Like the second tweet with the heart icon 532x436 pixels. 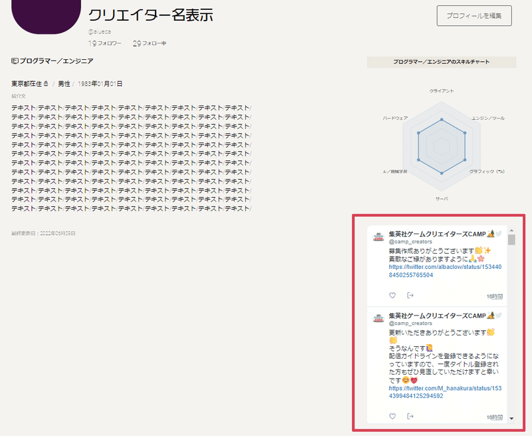coord(392,416)
